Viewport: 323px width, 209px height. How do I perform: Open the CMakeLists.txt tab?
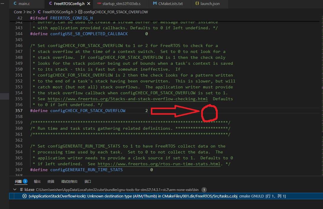tap(168, 4)
